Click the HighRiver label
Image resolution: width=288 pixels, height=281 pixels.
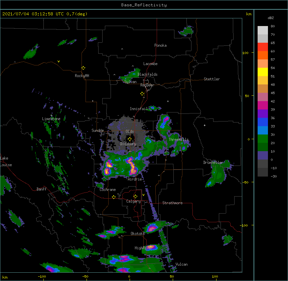click(x=144, y=248)
